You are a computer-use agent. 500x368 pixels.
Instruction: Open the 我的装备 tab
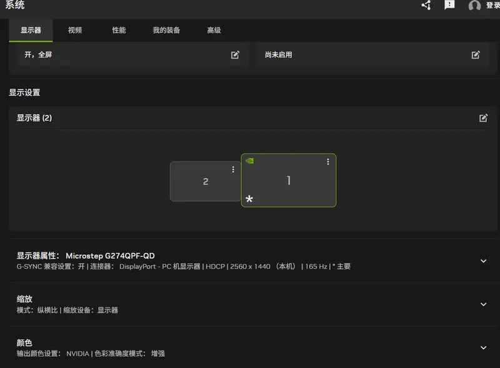(166, 30)
